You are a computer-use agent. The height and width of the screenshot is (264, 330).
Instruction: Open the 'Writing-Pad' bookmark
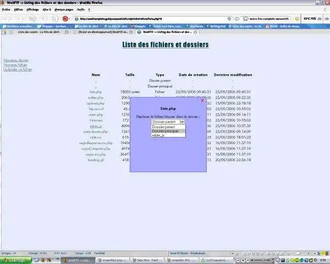coord(216,26)
